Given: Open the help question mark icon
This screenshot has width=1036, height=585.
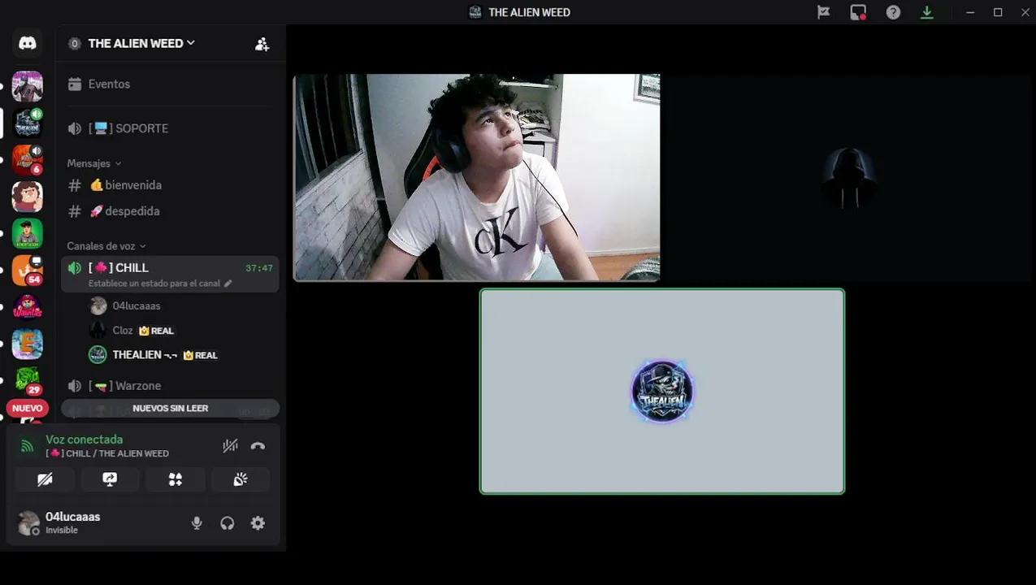Looking at the screenshot, I should pyautogui.click(x=893, y=12).
